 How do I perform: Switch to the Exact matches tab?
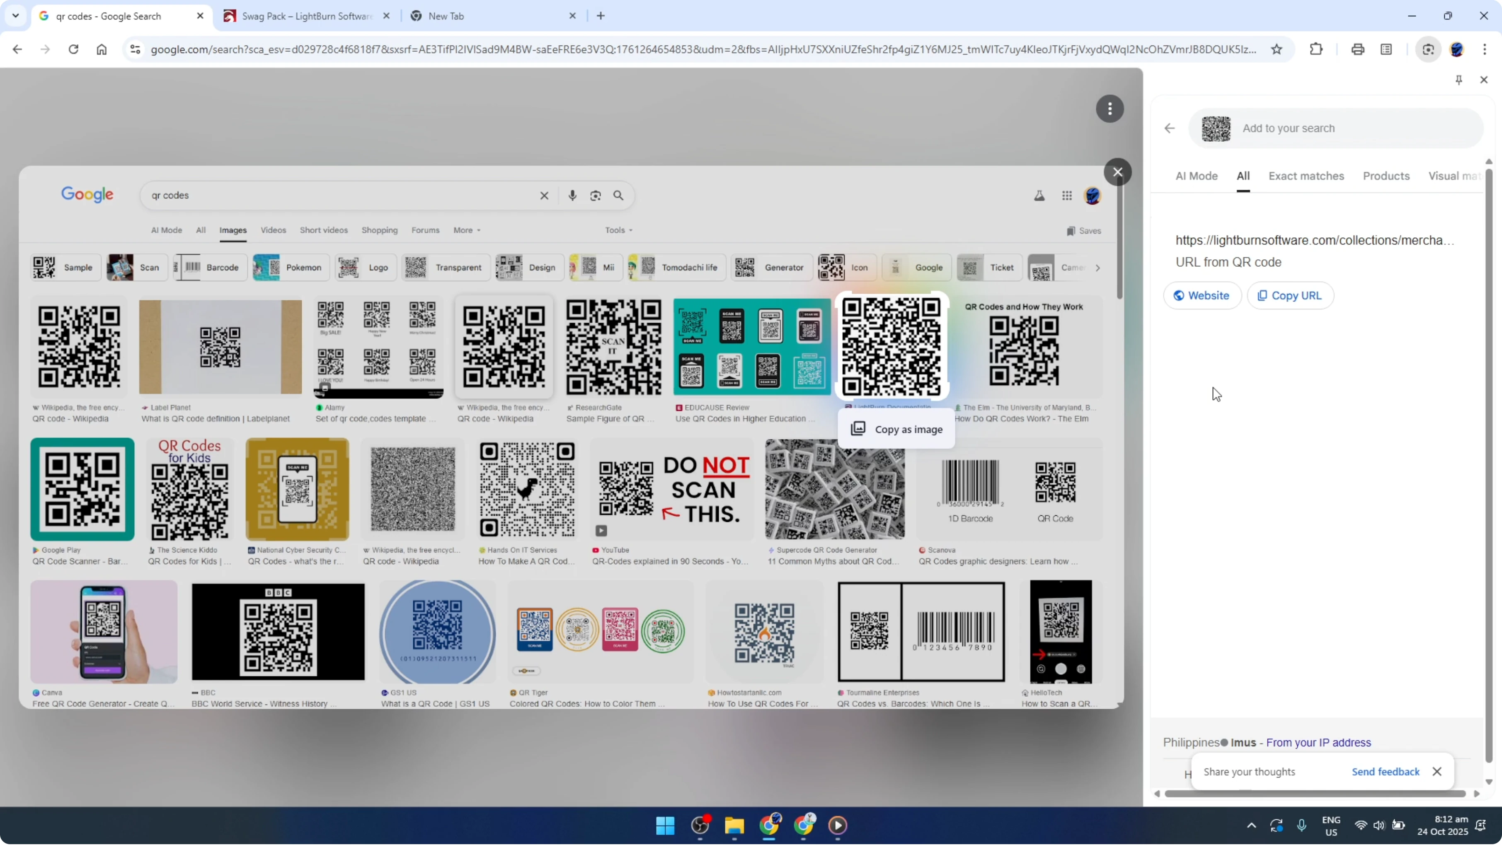[1307, 175]
